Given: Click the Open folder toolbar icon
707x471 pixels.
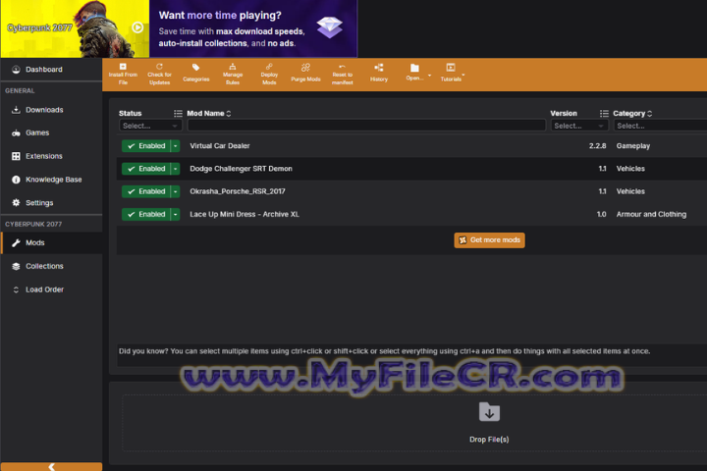Looking at the screenshot, I should [x=414, y=72].
